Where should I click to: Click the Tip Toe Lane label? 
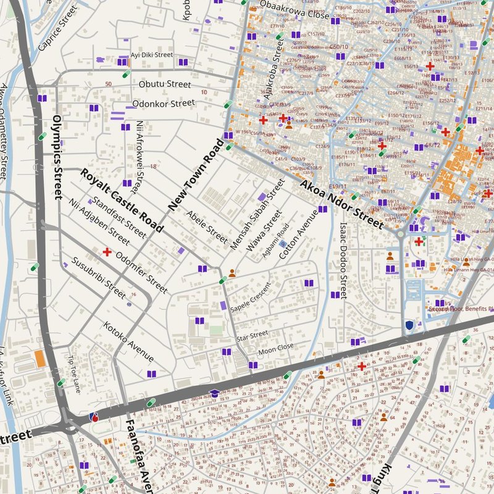click(x=74, y=374)
